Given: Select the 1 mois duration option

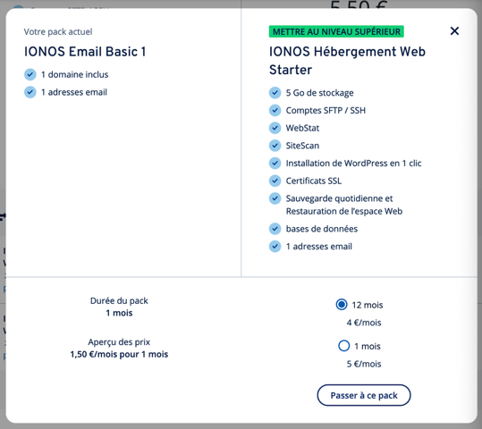Looking at the screenshot, I should coord(343,346).
